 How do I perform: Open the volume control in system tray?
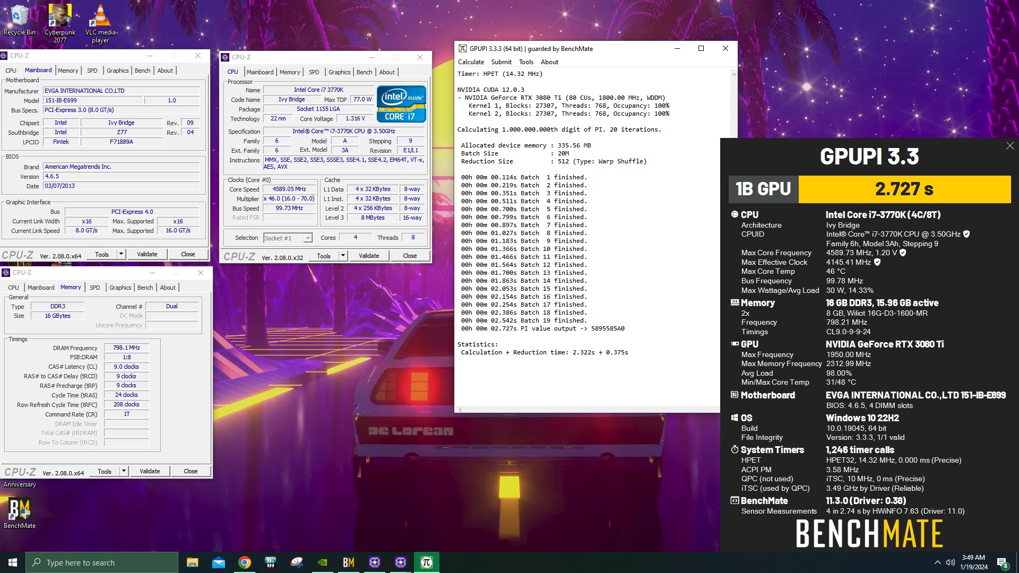click(951, 562)
